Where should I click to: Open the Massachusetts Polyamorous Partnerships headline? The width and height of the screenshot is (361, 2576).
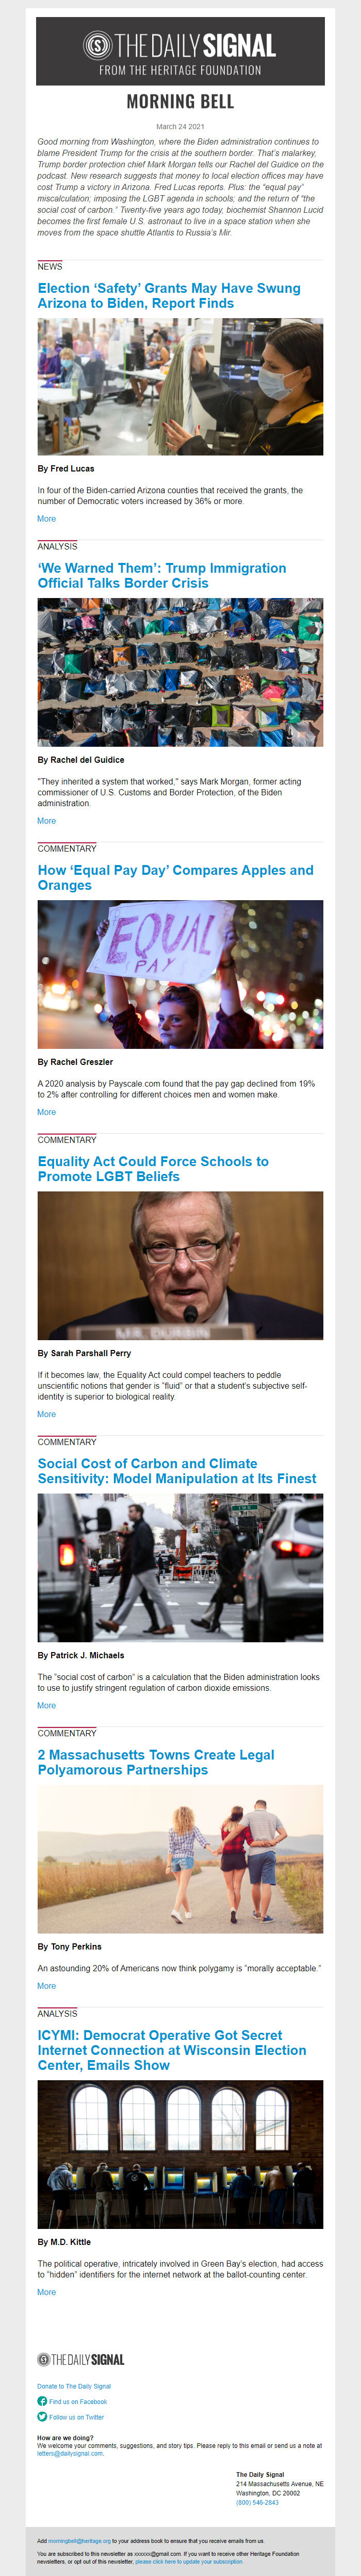point(156,1762)
